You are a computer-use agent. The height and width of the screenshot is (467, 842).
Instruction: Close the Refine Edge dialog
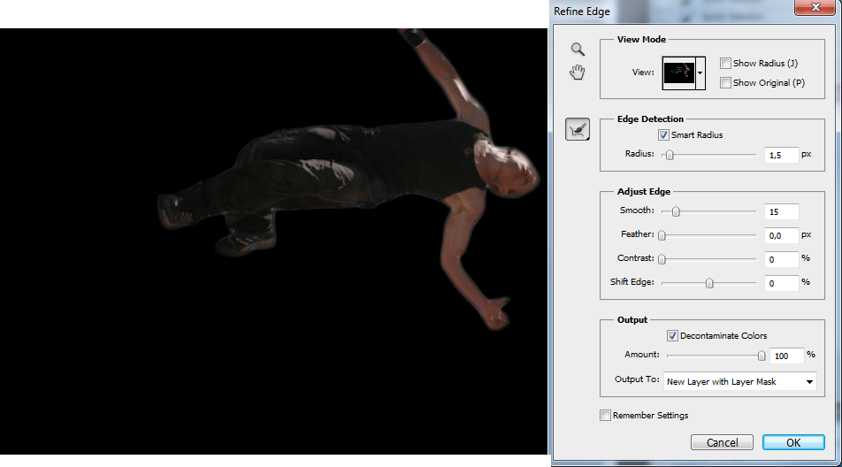815,7
